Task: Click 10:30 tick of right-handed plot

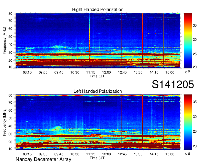Action: tap(75, 72)
